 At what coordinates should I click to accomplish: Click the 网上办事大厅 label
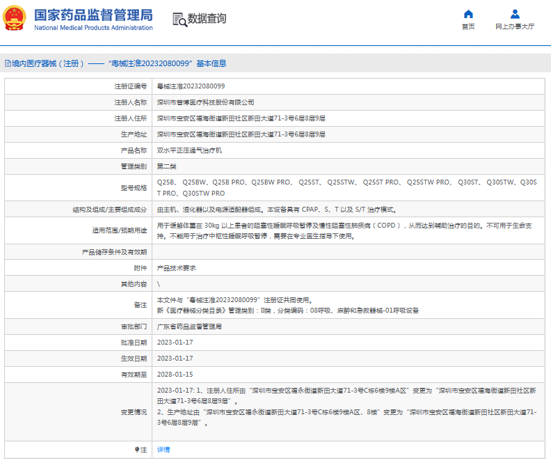click(x=515, y=26)
